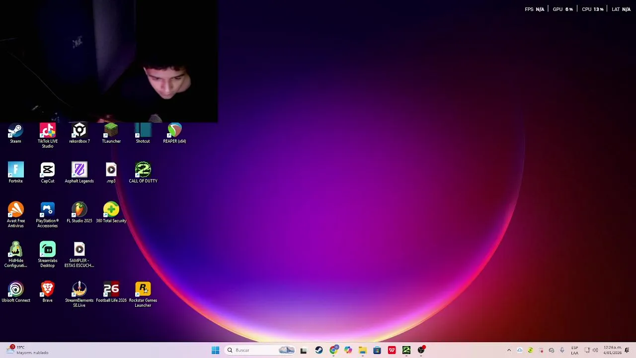This screenshot has height=358, width=636.
Task: Select HidHide Configuration desktop icon
Action: [x=15, y=255]
